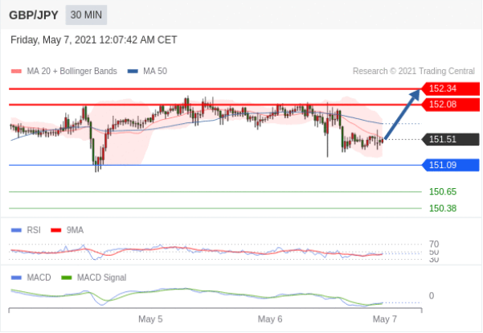Click the 9MA legend label
This screenshot has height=333, width=483.
tap(75, 230)
